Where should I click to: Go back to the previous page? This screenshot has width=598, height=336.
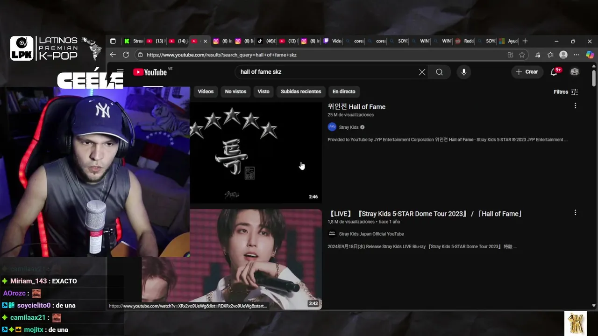click(x=113, y=55)
